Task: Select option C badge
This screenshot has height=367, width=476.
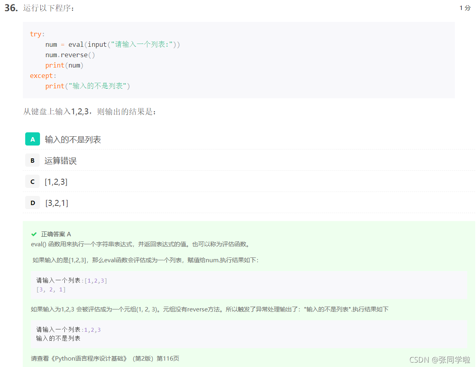Action: click(32, 182)
